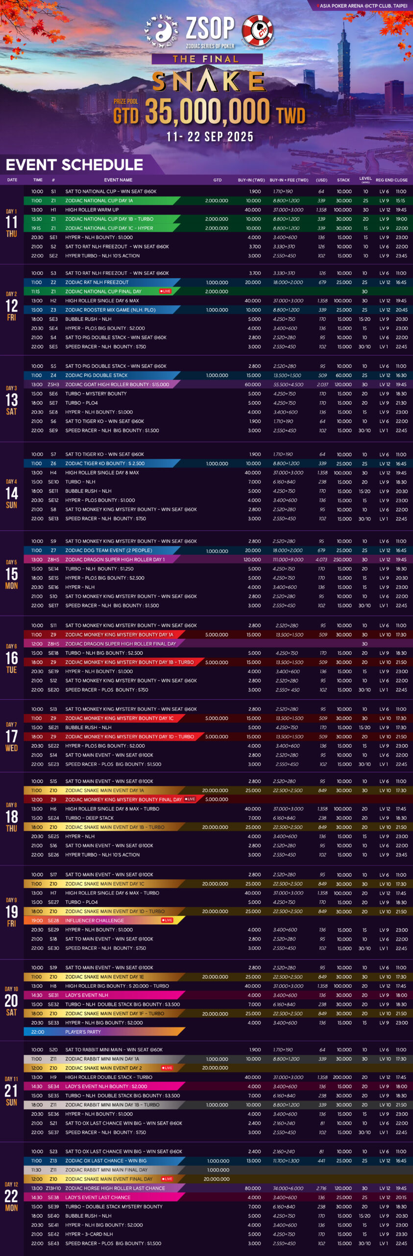Image resolution: width=413 pixels, height=1256 pixels.
Task: Select 'HIGH ROLLER BIG BOUNTY : $20,000 - TURBO'
Action: point(117,986)
